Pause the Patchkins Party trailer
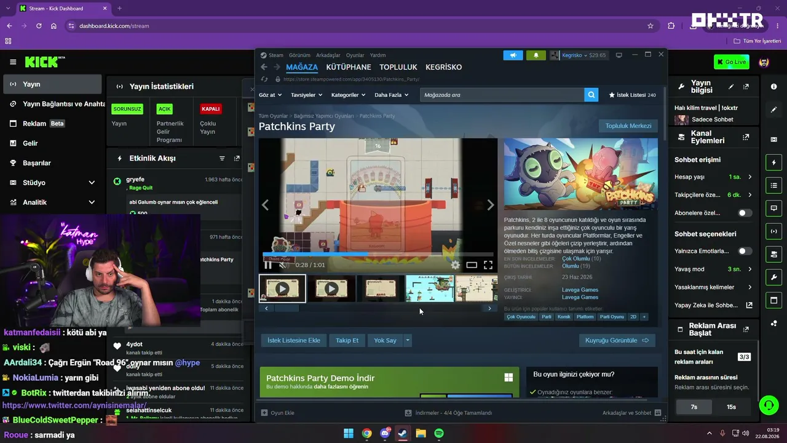787x443 pixels. click(268, 265)
